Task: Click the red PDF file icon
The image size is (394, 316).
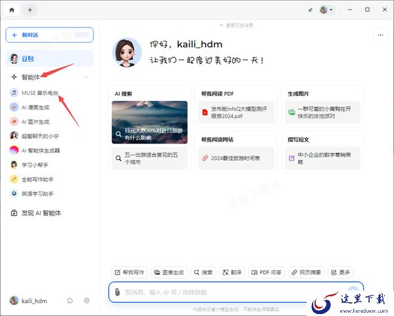Action: 205,112
